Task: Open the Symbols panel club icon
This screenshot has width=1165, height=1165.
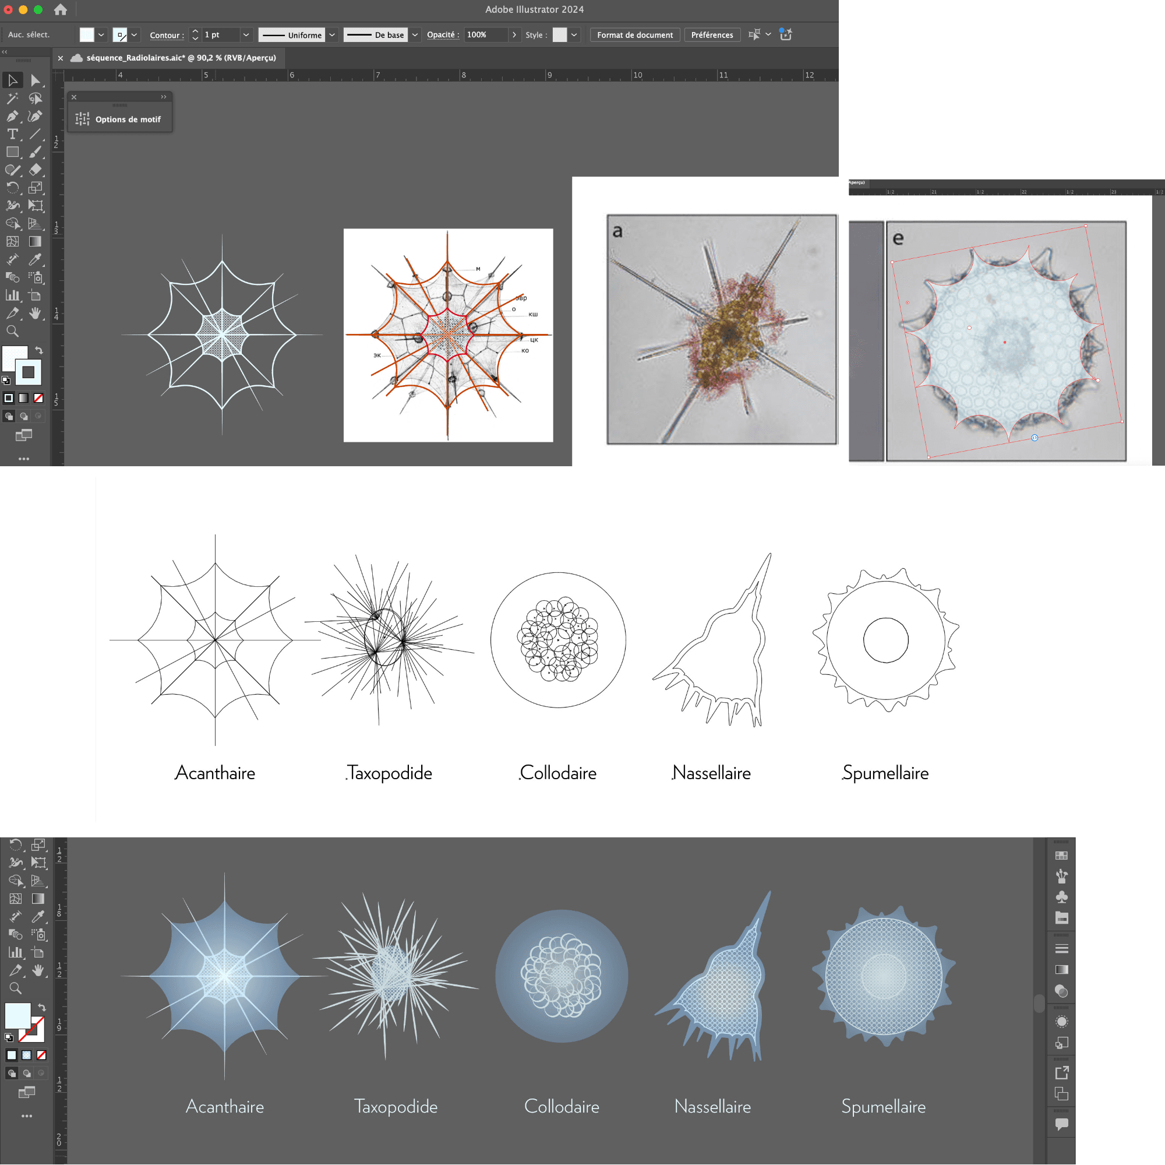Action: 1061,897
